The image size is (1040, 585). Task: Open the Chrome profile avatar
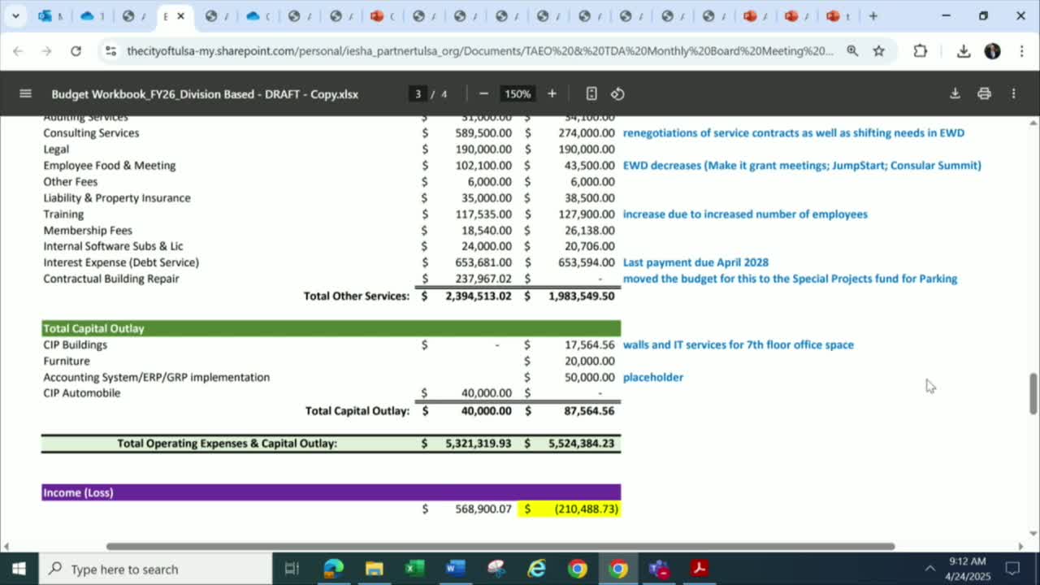[x=992, y=51]
